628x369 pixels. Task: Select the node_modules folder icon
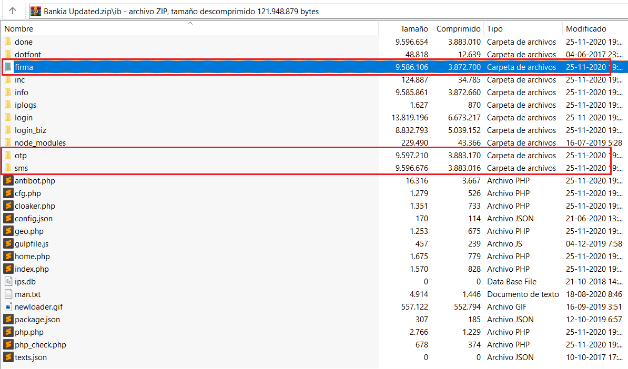8,142
